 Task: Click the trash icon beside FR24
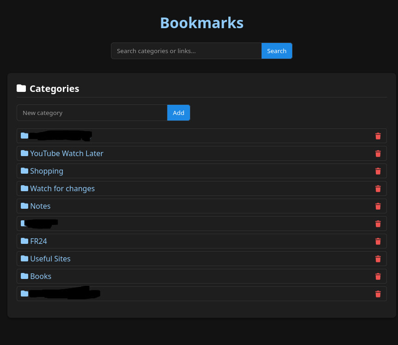pyautogui.click(x=378, y=241)
